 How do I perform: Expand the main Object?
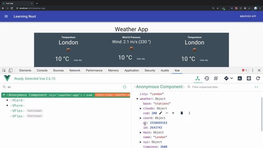click(141, 132)
